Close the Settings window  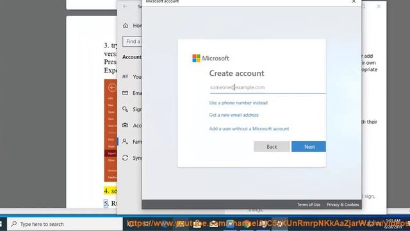[379, 6]
